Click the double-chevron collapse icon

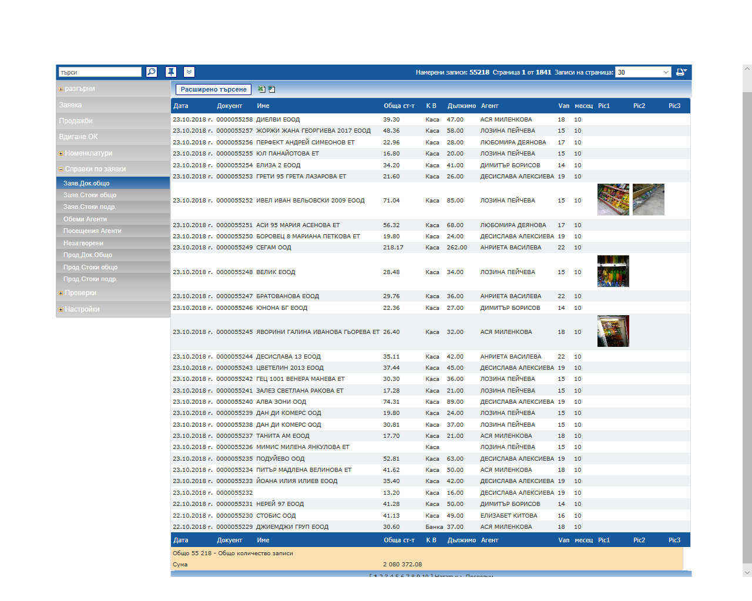[x=189, y=72]
